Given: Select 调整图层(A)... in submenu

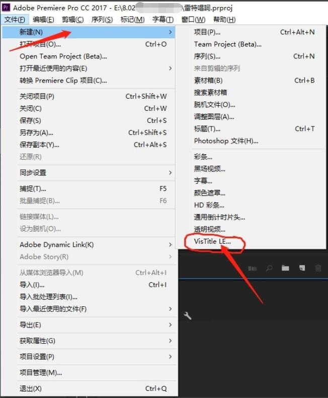Looking at the screenshot, I should [251, 116].
